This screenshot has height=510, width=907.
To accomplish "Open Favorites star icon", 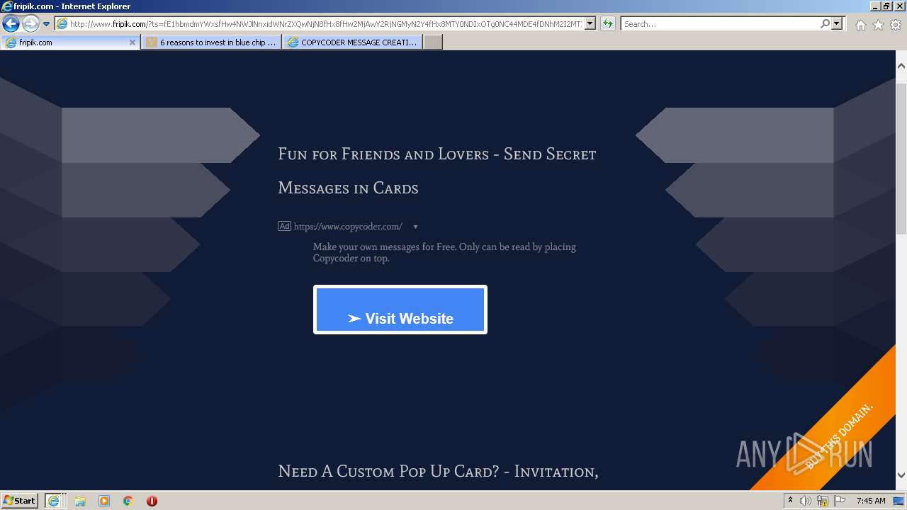I will [x=878, y=25].
